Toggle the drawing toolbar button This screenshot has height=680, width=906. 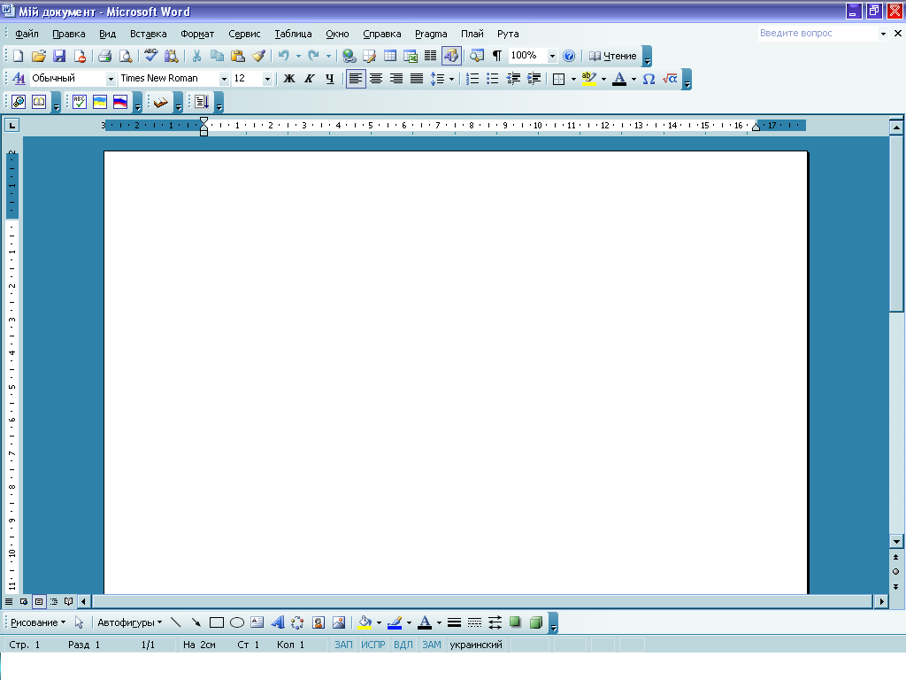pos(451,56)
